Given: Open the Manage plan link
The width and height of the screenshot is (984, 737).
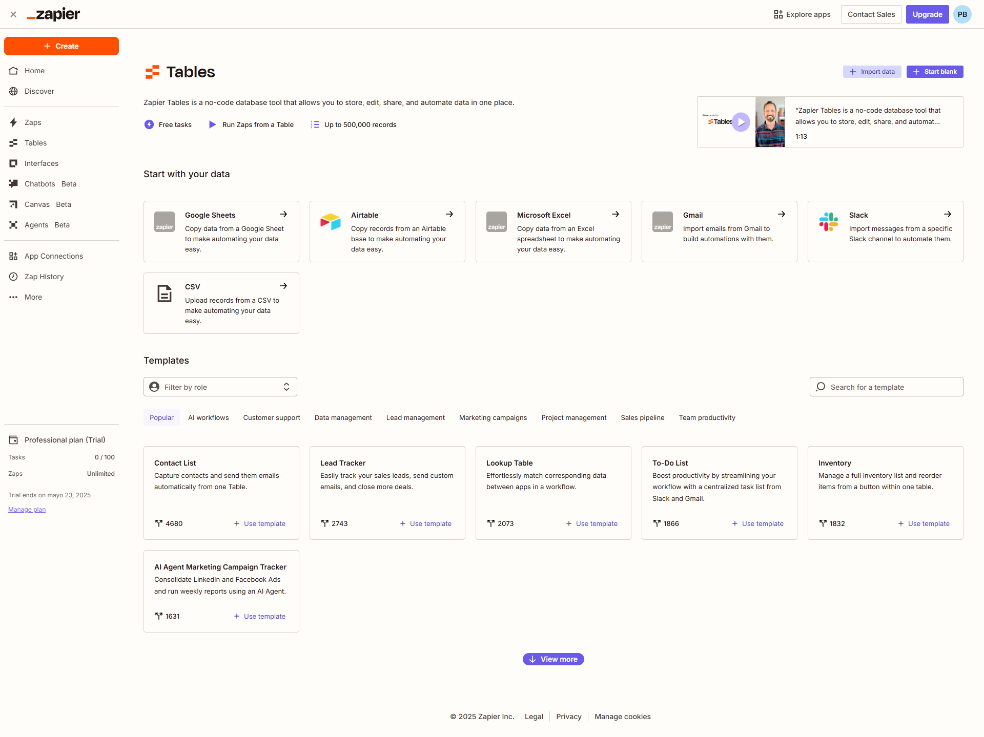Looking at the screenshot, I should tap(27, 510).
